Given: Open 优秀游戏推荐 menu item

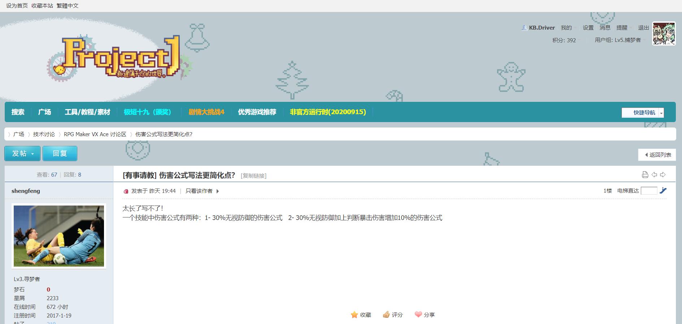Looking at the screenshot, I should coord(257,112).
